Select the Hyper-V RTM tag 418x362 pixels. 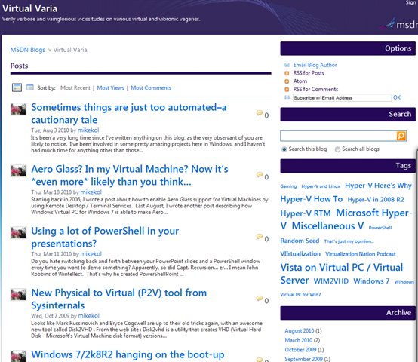click(306, 213)
